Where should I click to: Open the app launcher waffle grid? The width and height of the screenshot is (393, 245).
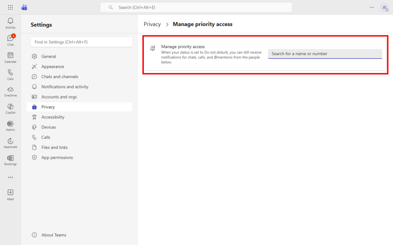pyautogui.click(x=10, y=7)
